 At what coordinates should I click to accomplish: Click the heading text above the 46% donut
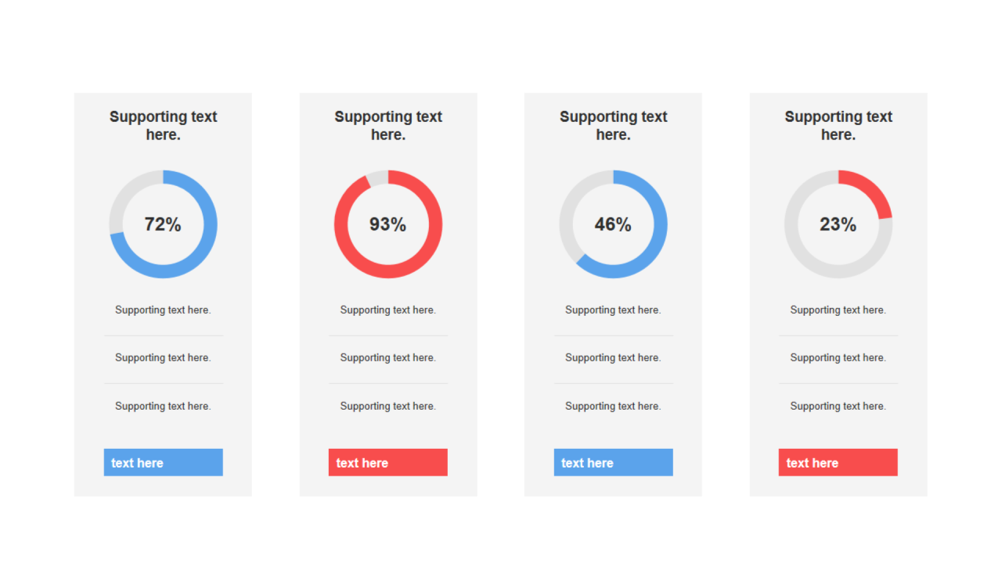613,125
